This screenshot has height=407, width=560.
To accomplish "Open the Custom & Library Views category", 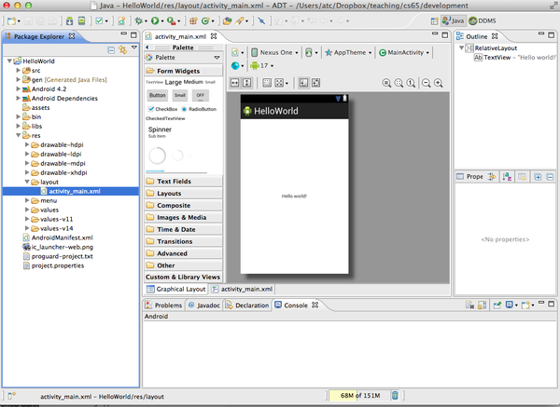I will point(183,277).
